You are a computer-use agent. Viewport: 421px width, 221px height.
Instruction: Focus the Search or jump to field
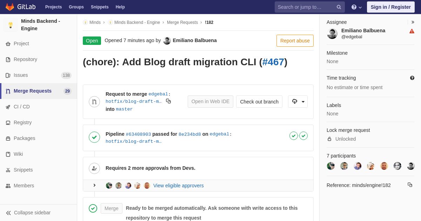[x=310, y=7]
